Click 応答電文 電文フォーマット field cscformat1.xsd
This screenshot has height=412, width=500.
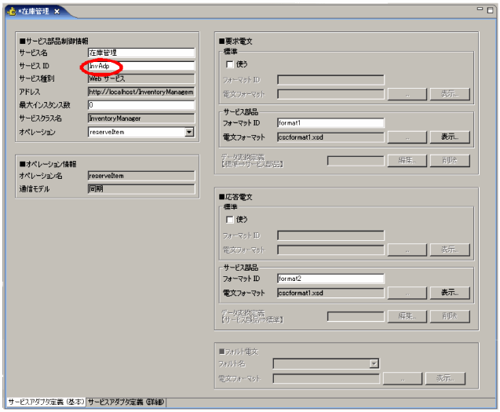[x=330, y=293]
